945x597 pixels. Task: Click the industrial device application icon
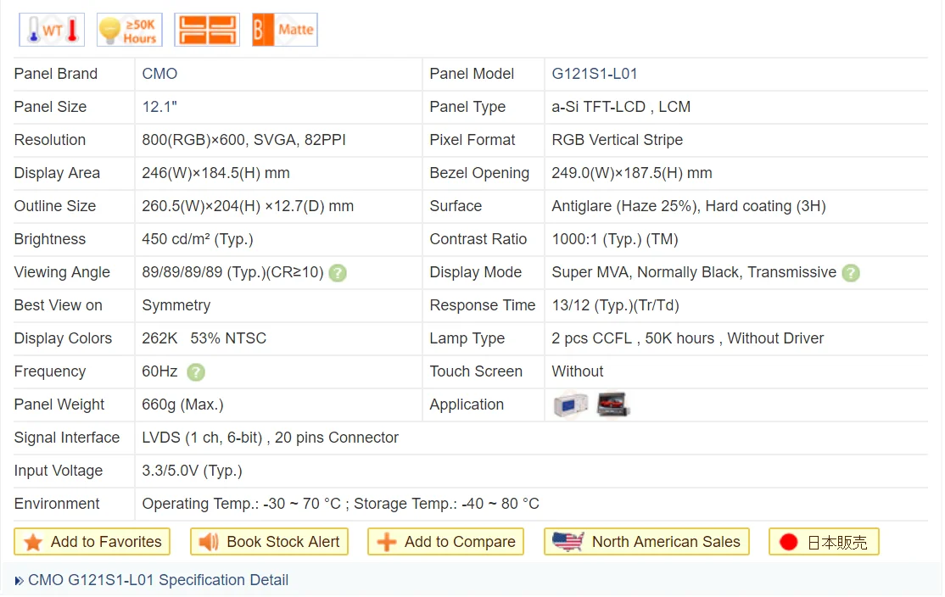[x=570, y=405]
